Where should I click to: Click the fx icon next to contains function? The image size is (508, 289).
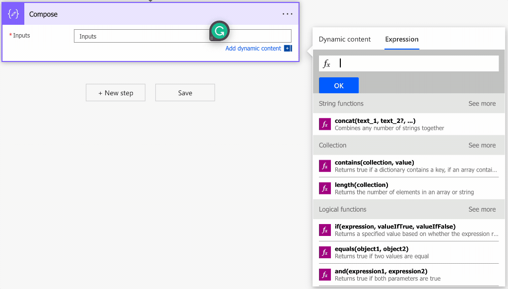tap(325, 166)
